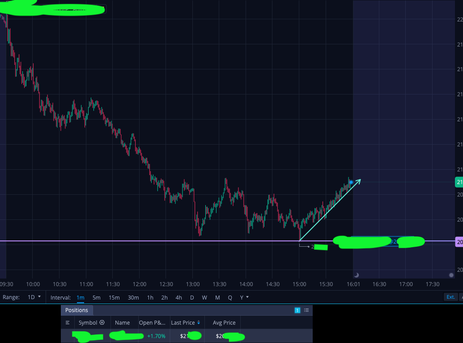The image size is (463, 343).
Task: Click the Open P&L column header
Action: (152, 322)
